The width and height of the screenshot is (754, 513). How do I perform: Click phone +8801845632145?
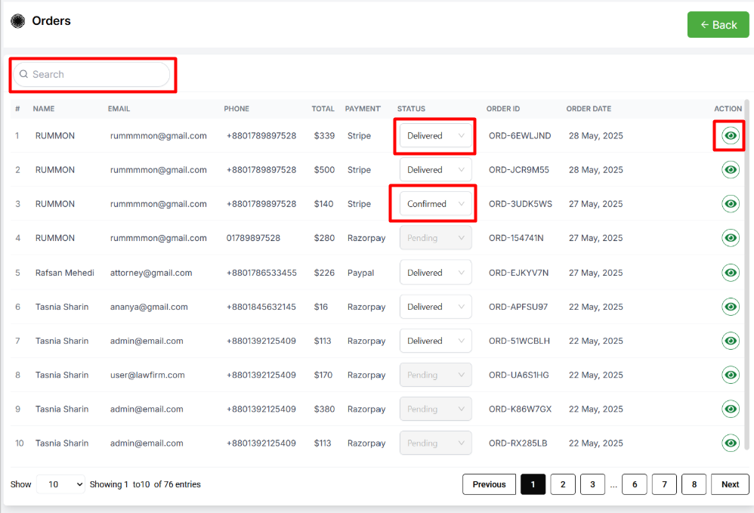[261, 307]
